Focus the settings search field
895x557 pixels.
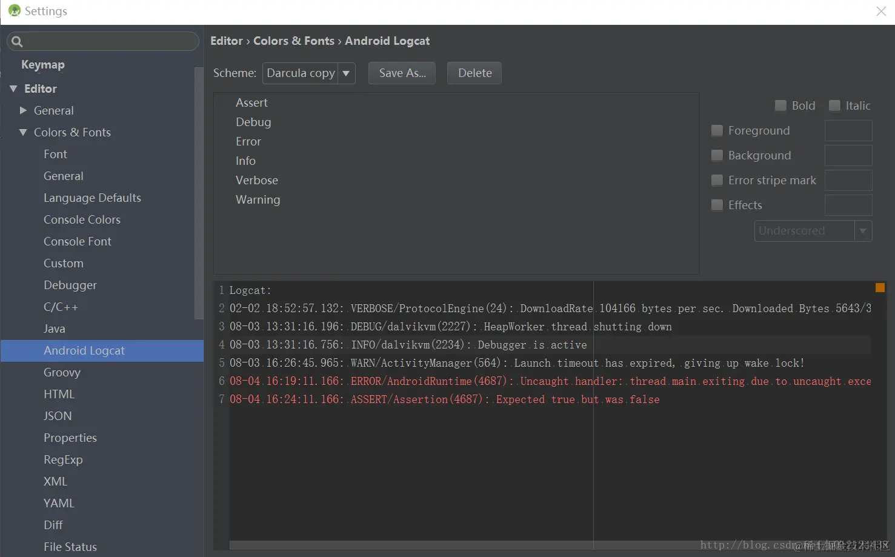coord(103,41)
